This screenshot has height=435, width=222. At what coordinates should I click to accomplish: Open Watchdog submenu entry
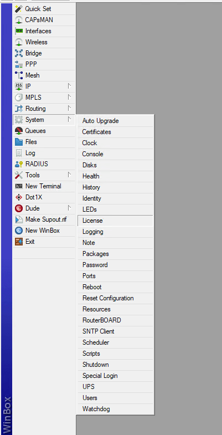point(115,410)
